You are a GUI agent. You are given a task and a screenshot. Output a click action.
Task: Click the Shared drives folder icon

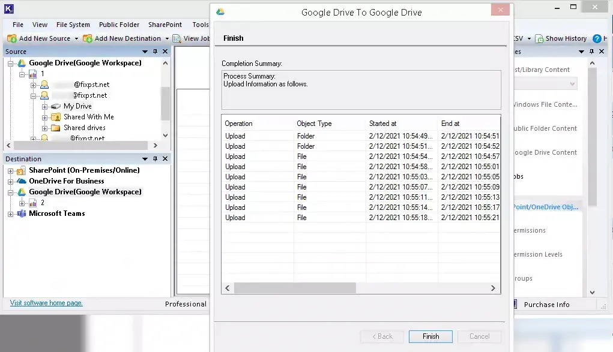click(x=56, y=128)
